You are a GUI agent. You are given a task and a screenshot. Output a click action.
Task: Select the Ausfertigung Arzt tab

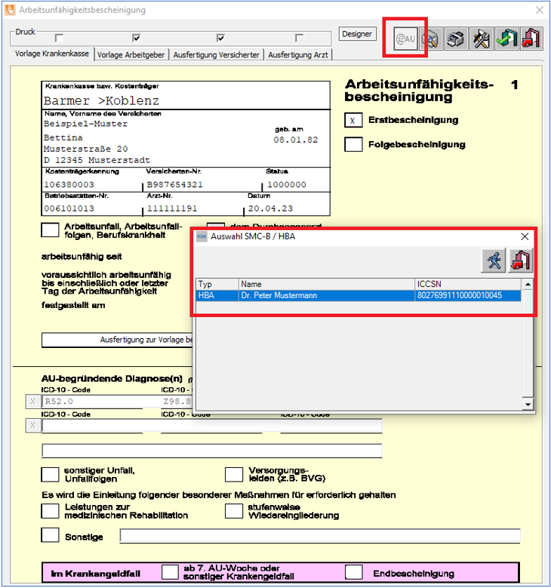pyautogui.click(x=297, y=55)
